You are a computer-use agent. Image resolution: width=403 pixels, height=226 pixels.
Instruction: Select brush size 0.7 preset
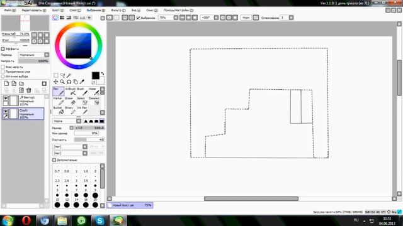pyautogui.click(x=57, y=169)
